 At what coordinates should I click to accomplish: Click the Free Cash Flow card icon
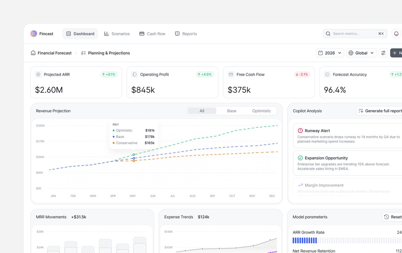tap(231, 74)
